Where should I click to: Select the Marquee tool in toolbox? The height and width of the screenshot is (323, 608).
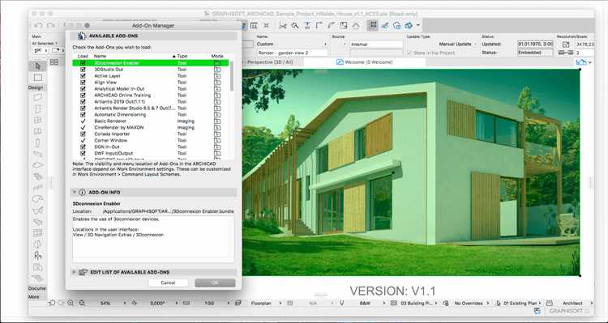pyautogui.click(x=37, y=78)
